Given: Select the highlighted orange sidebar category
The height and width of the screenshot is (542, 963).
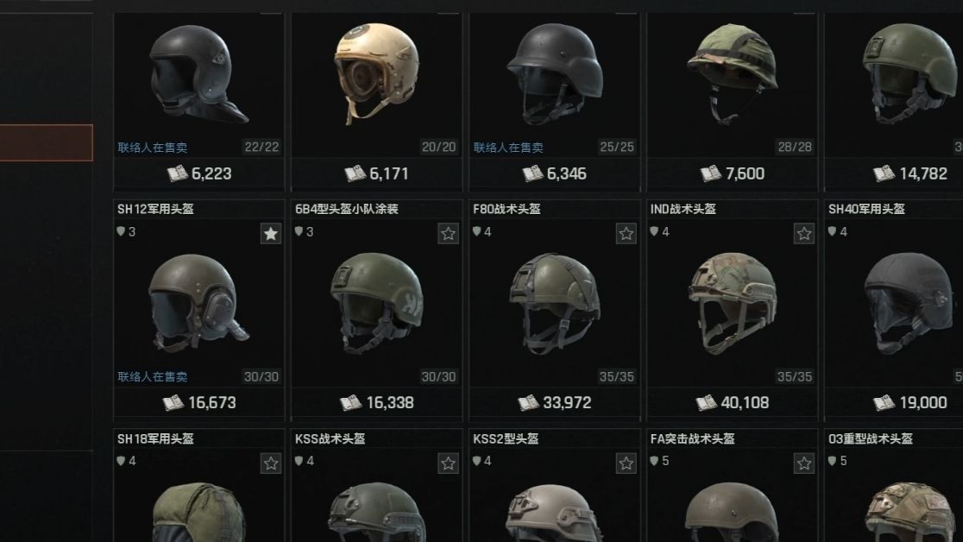Looking at the screenshot, I should pos(46,142).
